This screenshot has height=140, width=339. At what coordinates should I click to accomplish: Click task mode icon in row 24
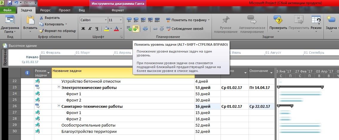pyautogui.click(x=38, y=94)
